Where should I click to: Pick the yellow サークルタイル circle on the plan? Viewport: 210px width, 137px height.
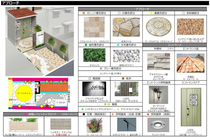coord(24,93)
